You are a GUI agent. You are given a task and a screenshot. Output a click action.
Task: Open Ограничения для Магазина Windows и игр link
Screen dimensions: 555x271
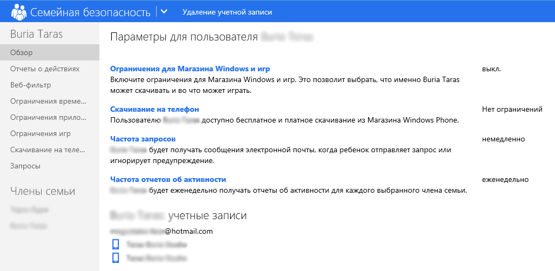point(190,69)
